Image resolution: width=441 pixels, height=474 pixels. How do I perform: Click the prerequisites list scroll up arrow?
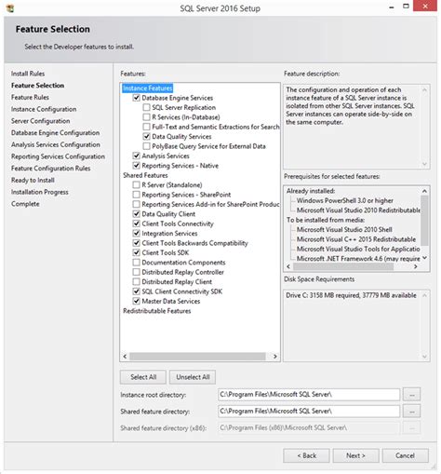click(x=424, y=191)
